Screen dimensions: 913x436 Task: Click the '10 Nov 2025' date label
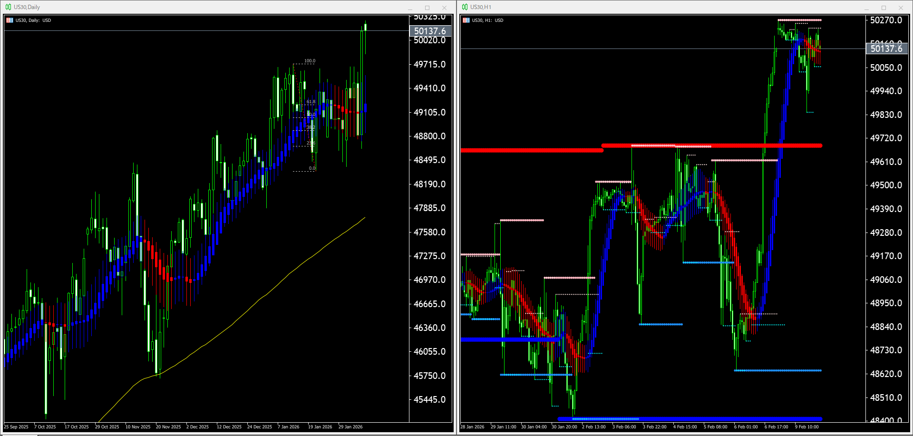pyautogui.click(x=138, y=427)
